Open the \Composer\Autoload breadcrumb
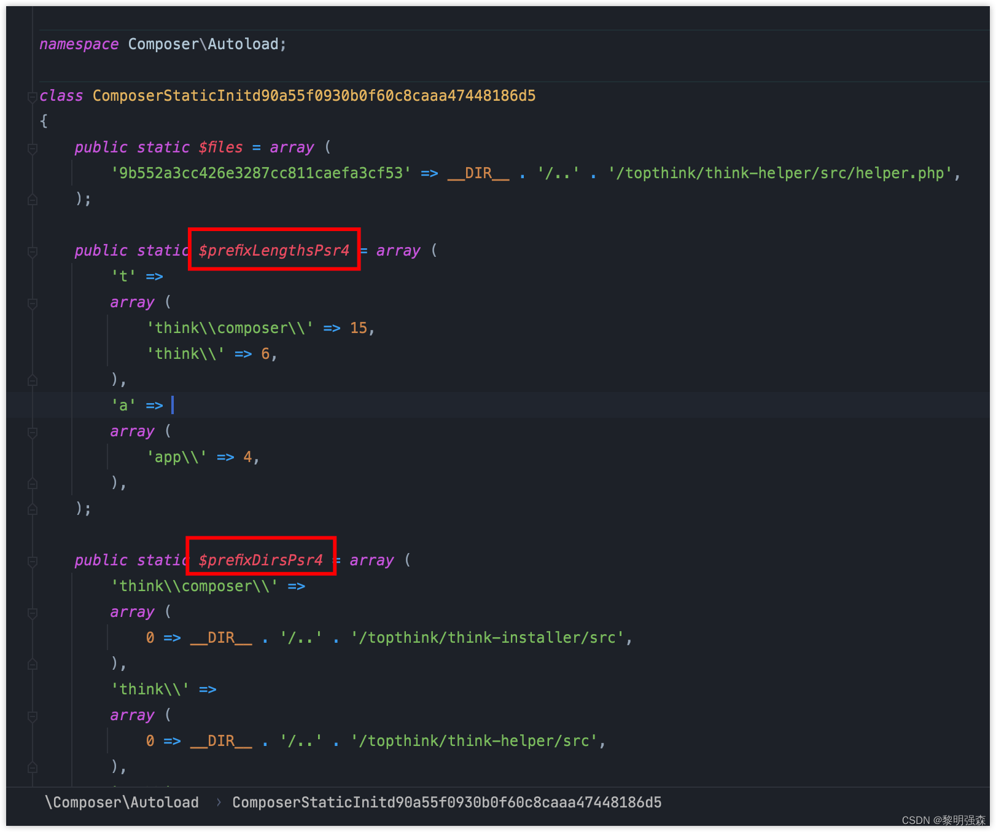 [122, 802]
